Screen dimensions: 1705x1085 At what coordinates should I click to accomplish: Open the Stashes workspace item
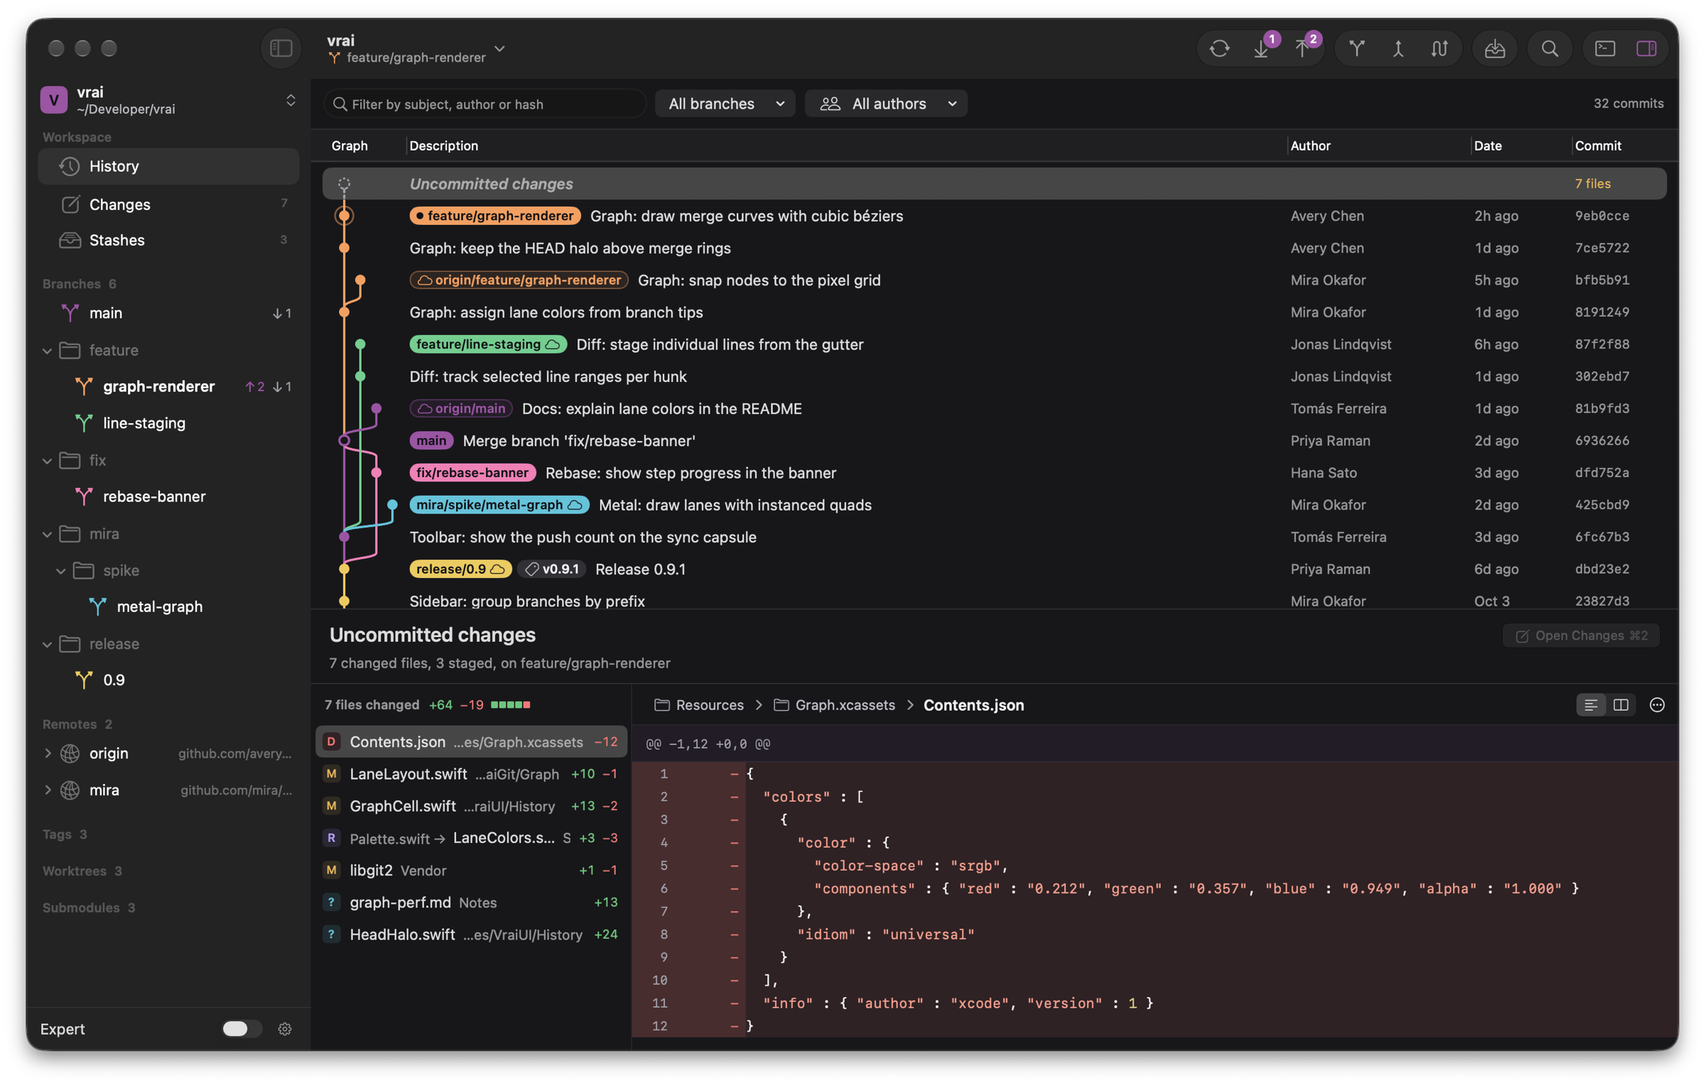click(x=168, y=240)
